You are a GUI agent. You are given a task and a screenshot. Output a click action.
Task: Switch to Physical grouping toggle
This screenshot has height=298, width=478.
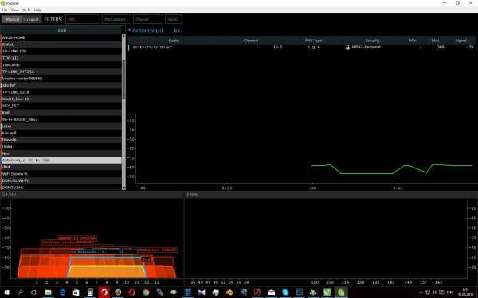[x=12, y=19]
